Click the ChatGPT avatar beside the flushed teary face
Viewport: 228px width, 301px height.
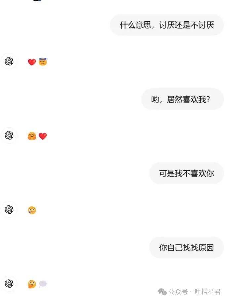(x=9, y=209)
